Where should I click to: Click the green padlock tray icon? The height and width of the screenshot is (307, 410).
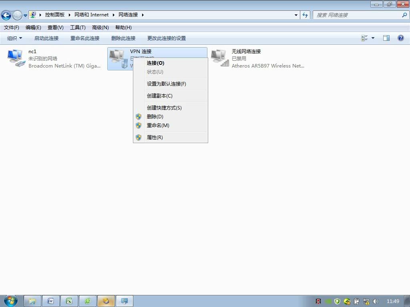(347, 301)
